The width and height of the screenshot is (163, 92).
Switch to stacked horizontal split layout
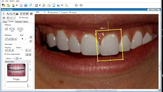(x=27, y=14)
